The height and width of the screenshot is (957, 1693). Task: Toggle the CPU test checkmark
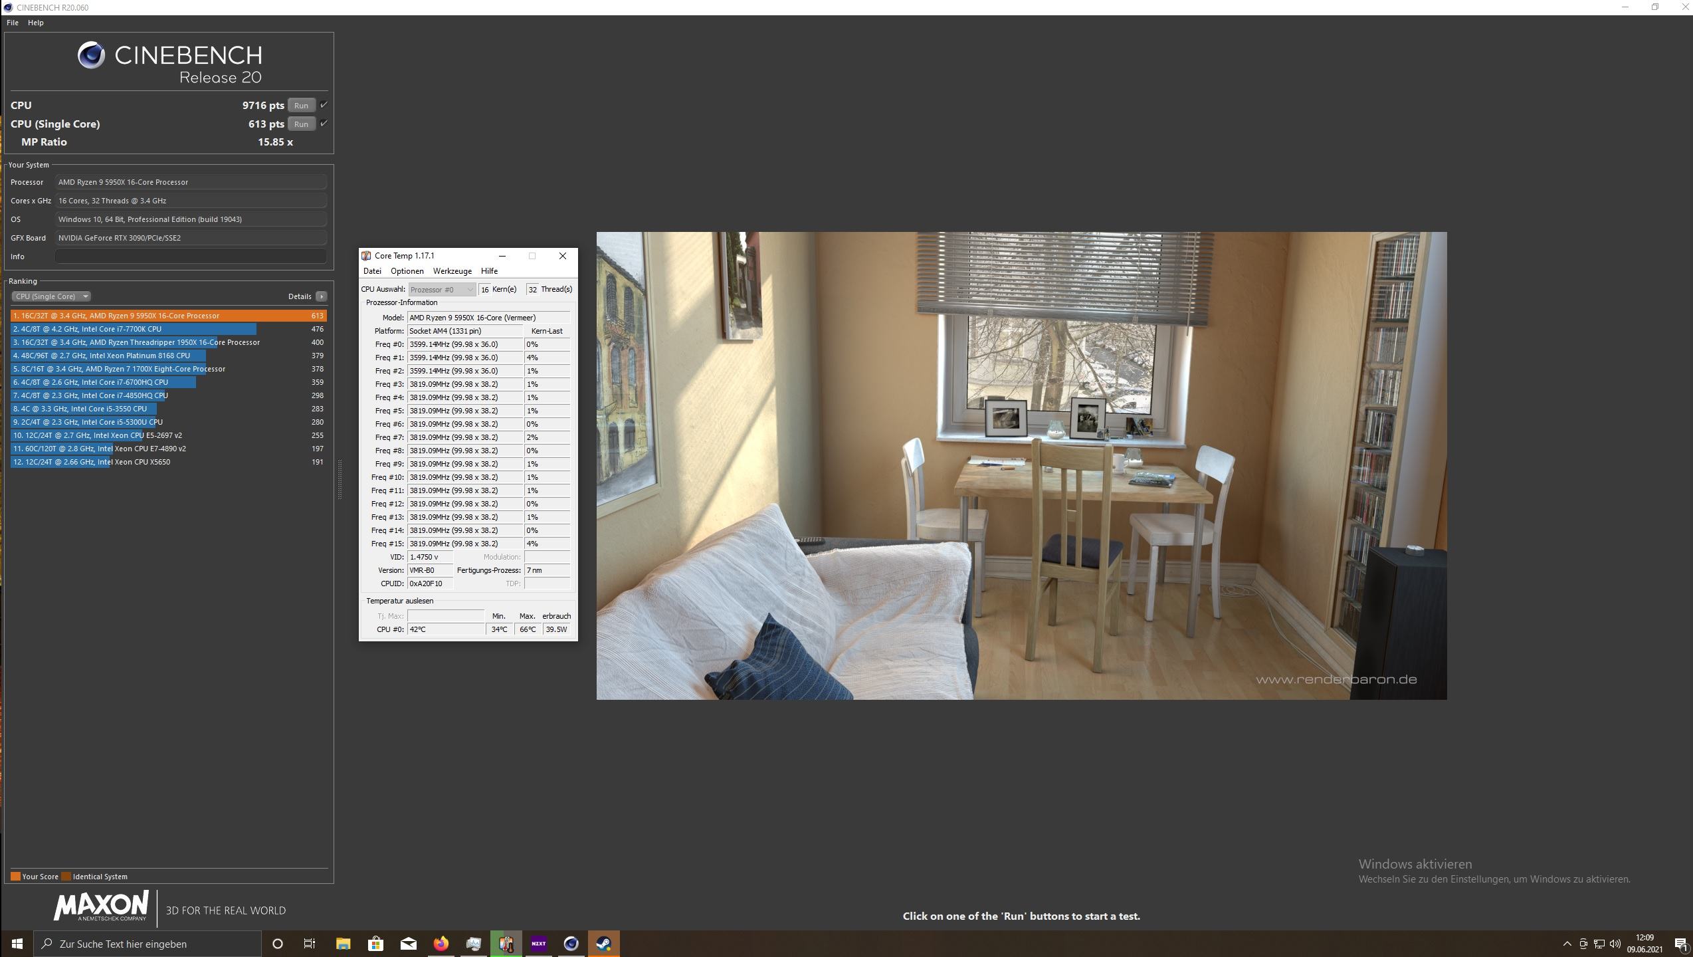(324, 104)
